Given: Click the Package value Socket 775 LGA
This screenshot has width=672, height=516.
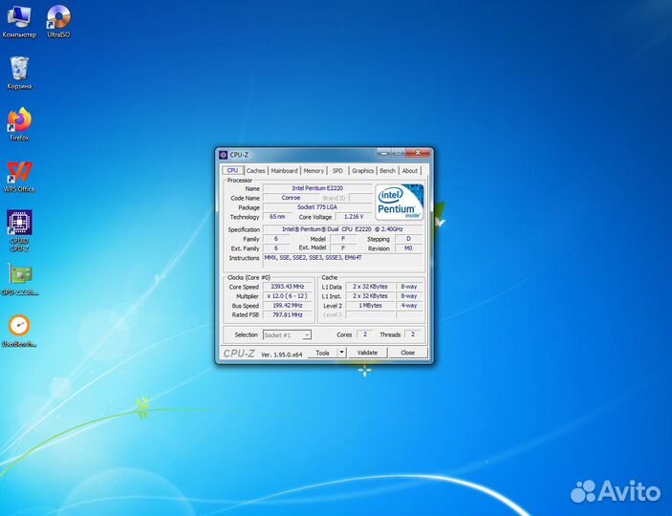Looking at the screenshot, I should coord(317,207).
